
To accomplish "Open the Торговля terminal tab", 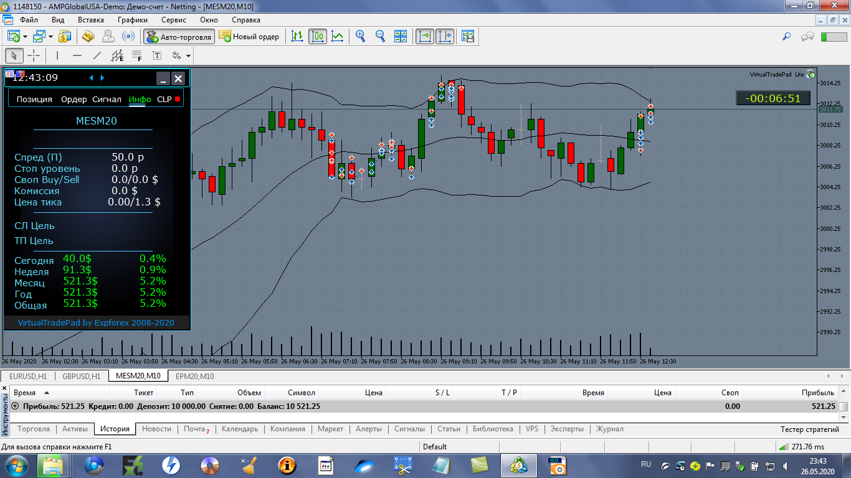I will point(34,429).
